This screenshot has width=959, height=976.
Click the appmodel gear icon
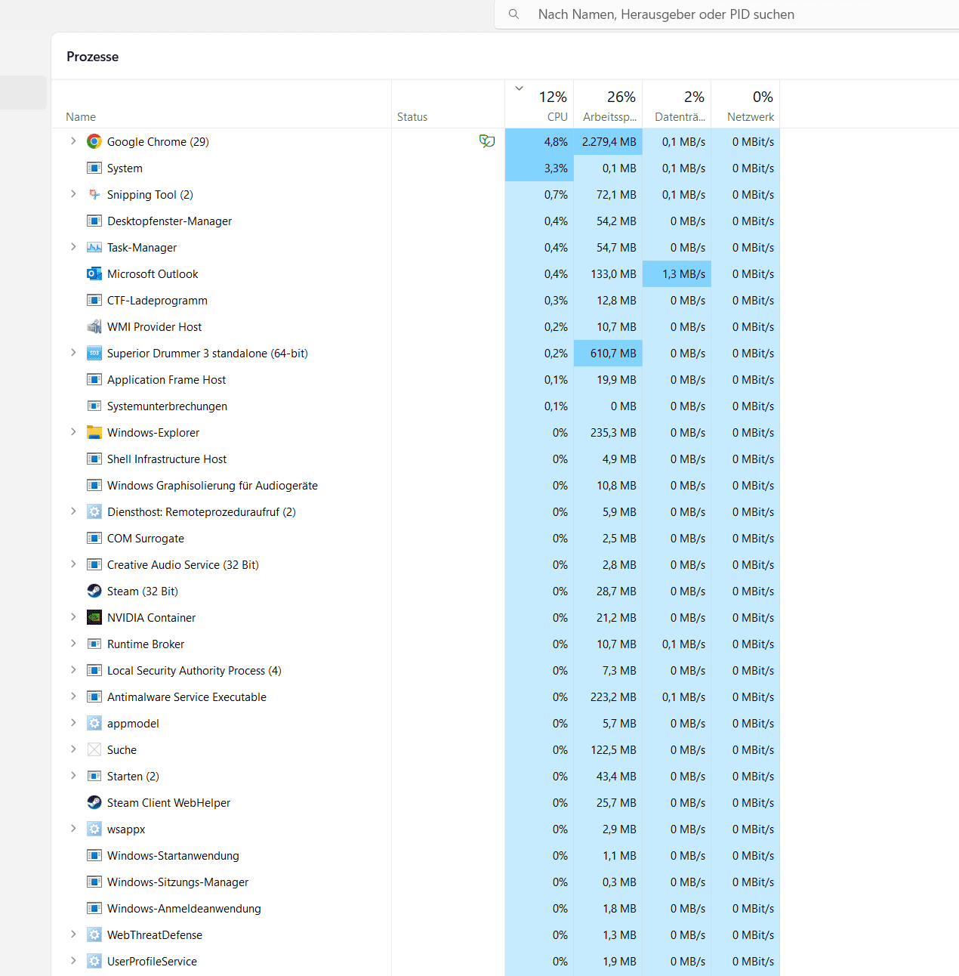pyautogui.click(x=94, y=723)
